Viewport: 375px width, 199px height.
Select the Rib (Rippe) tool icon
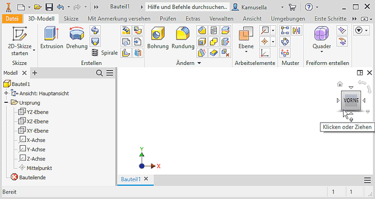(126, 53)
